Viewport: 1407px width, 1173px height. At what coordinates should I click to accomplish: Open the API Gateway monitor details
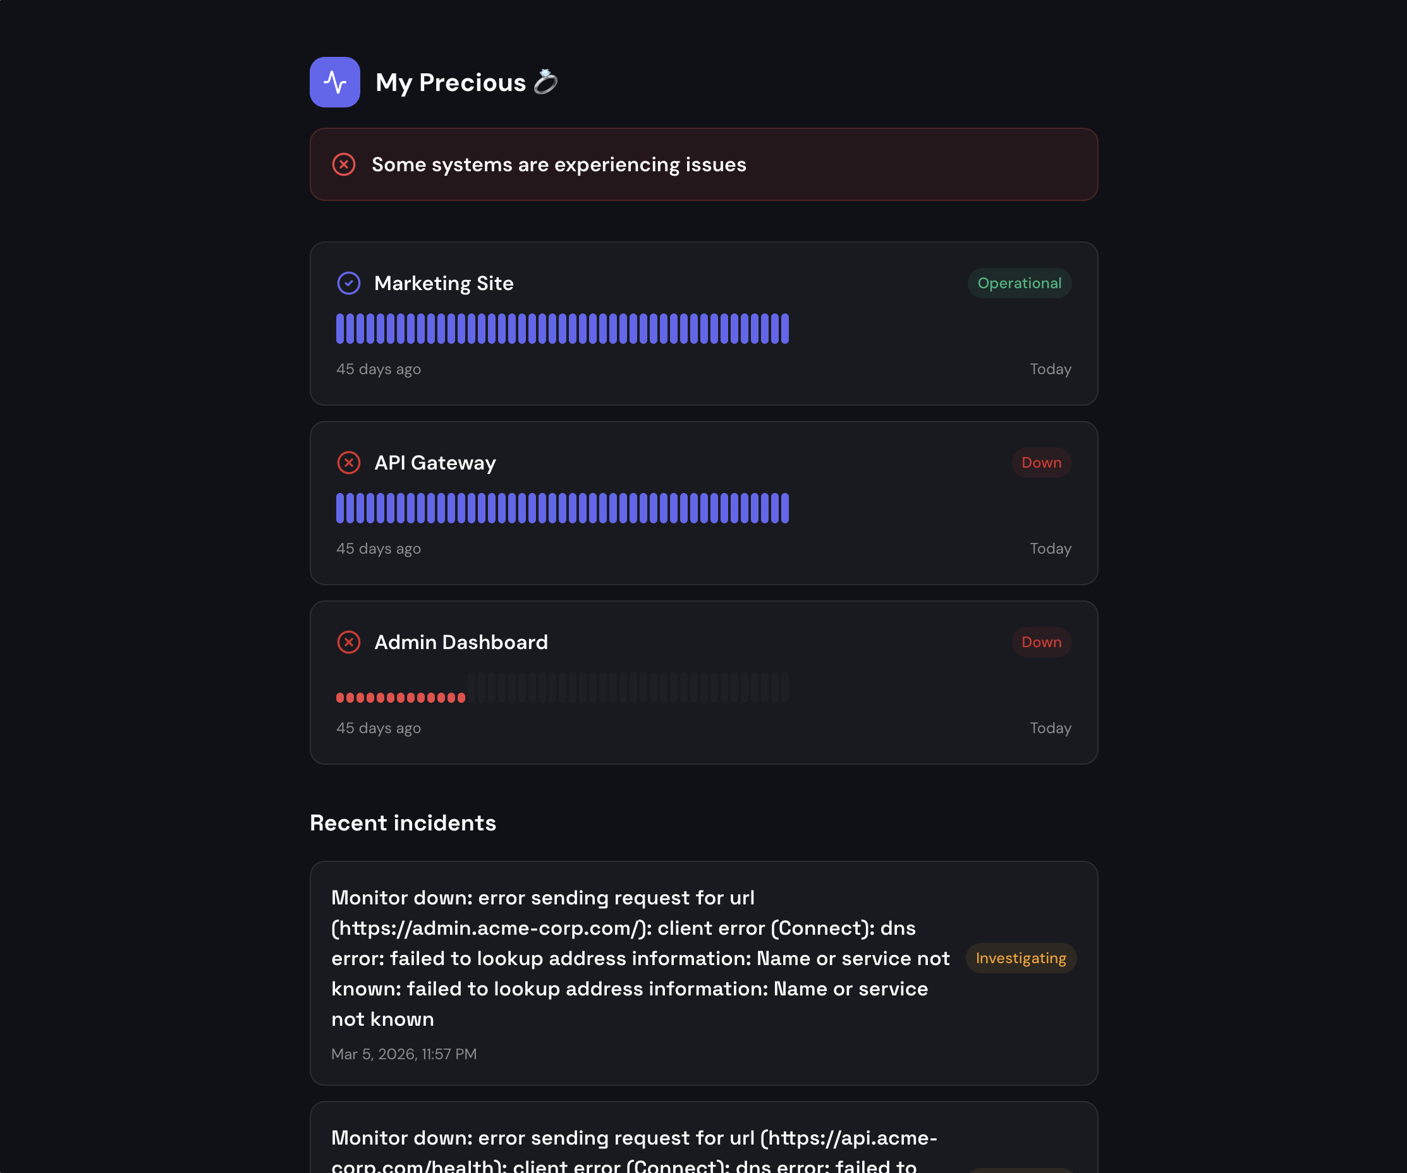pos(434,462)
